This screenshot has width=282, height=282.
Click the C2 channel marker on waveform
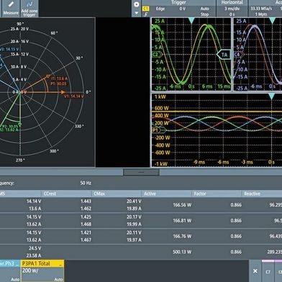157,55
